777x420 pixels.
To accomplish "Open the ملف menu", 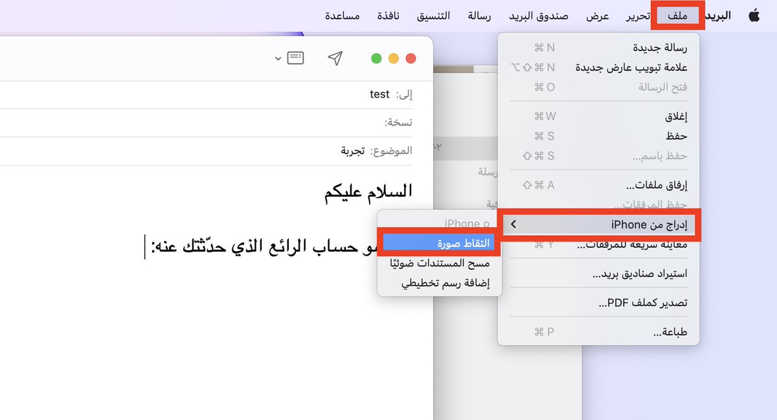I will pos(678,16).
